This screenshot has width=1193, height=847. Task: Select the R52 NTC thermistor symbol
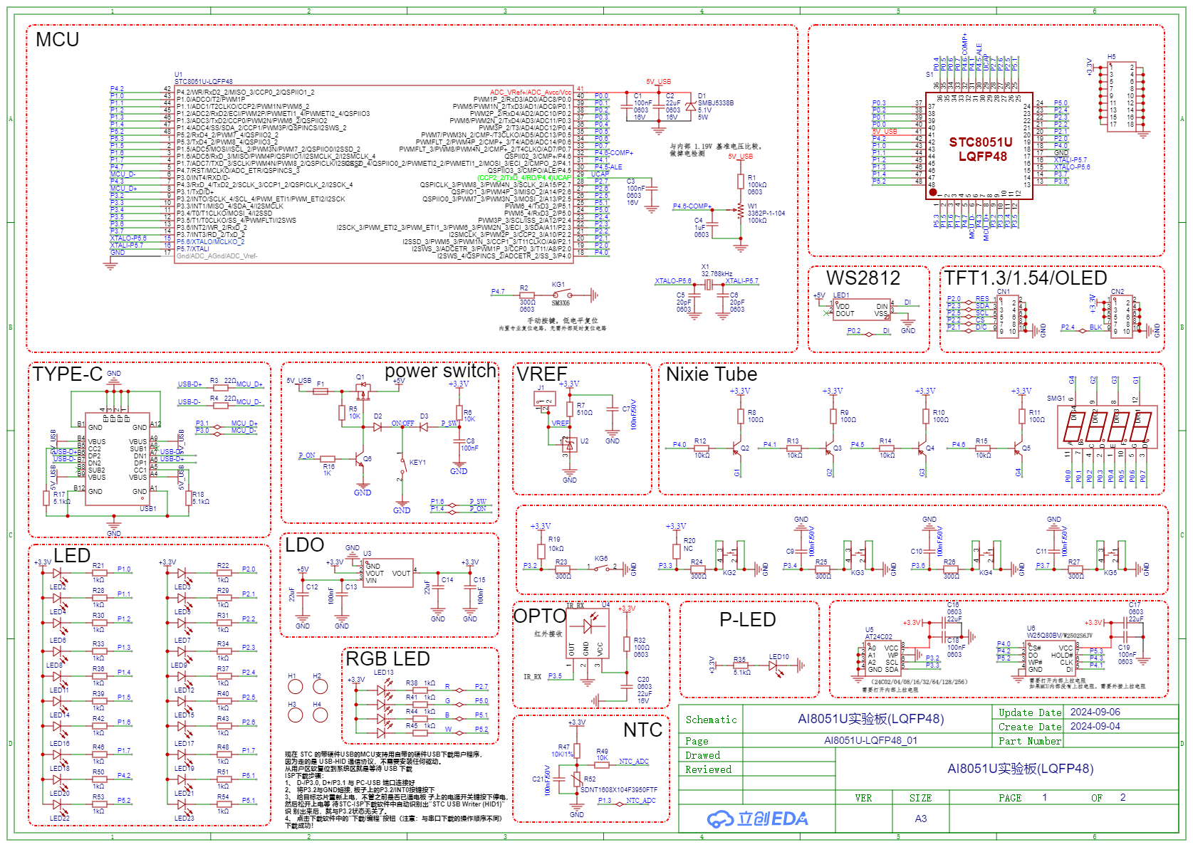click(576, 780)
